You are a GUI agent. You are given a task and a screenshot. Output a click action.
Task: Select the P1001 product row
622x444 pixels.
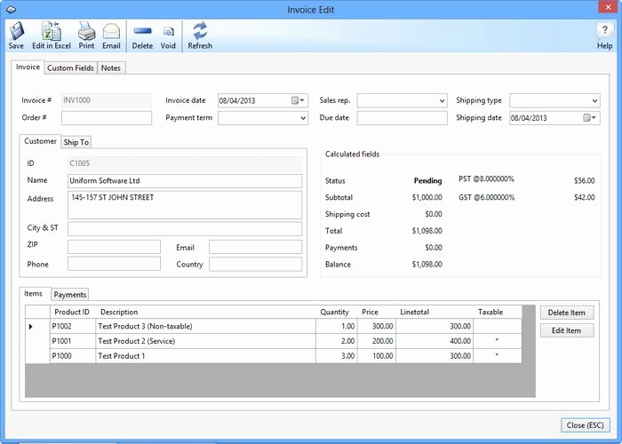tap(274, 341)
